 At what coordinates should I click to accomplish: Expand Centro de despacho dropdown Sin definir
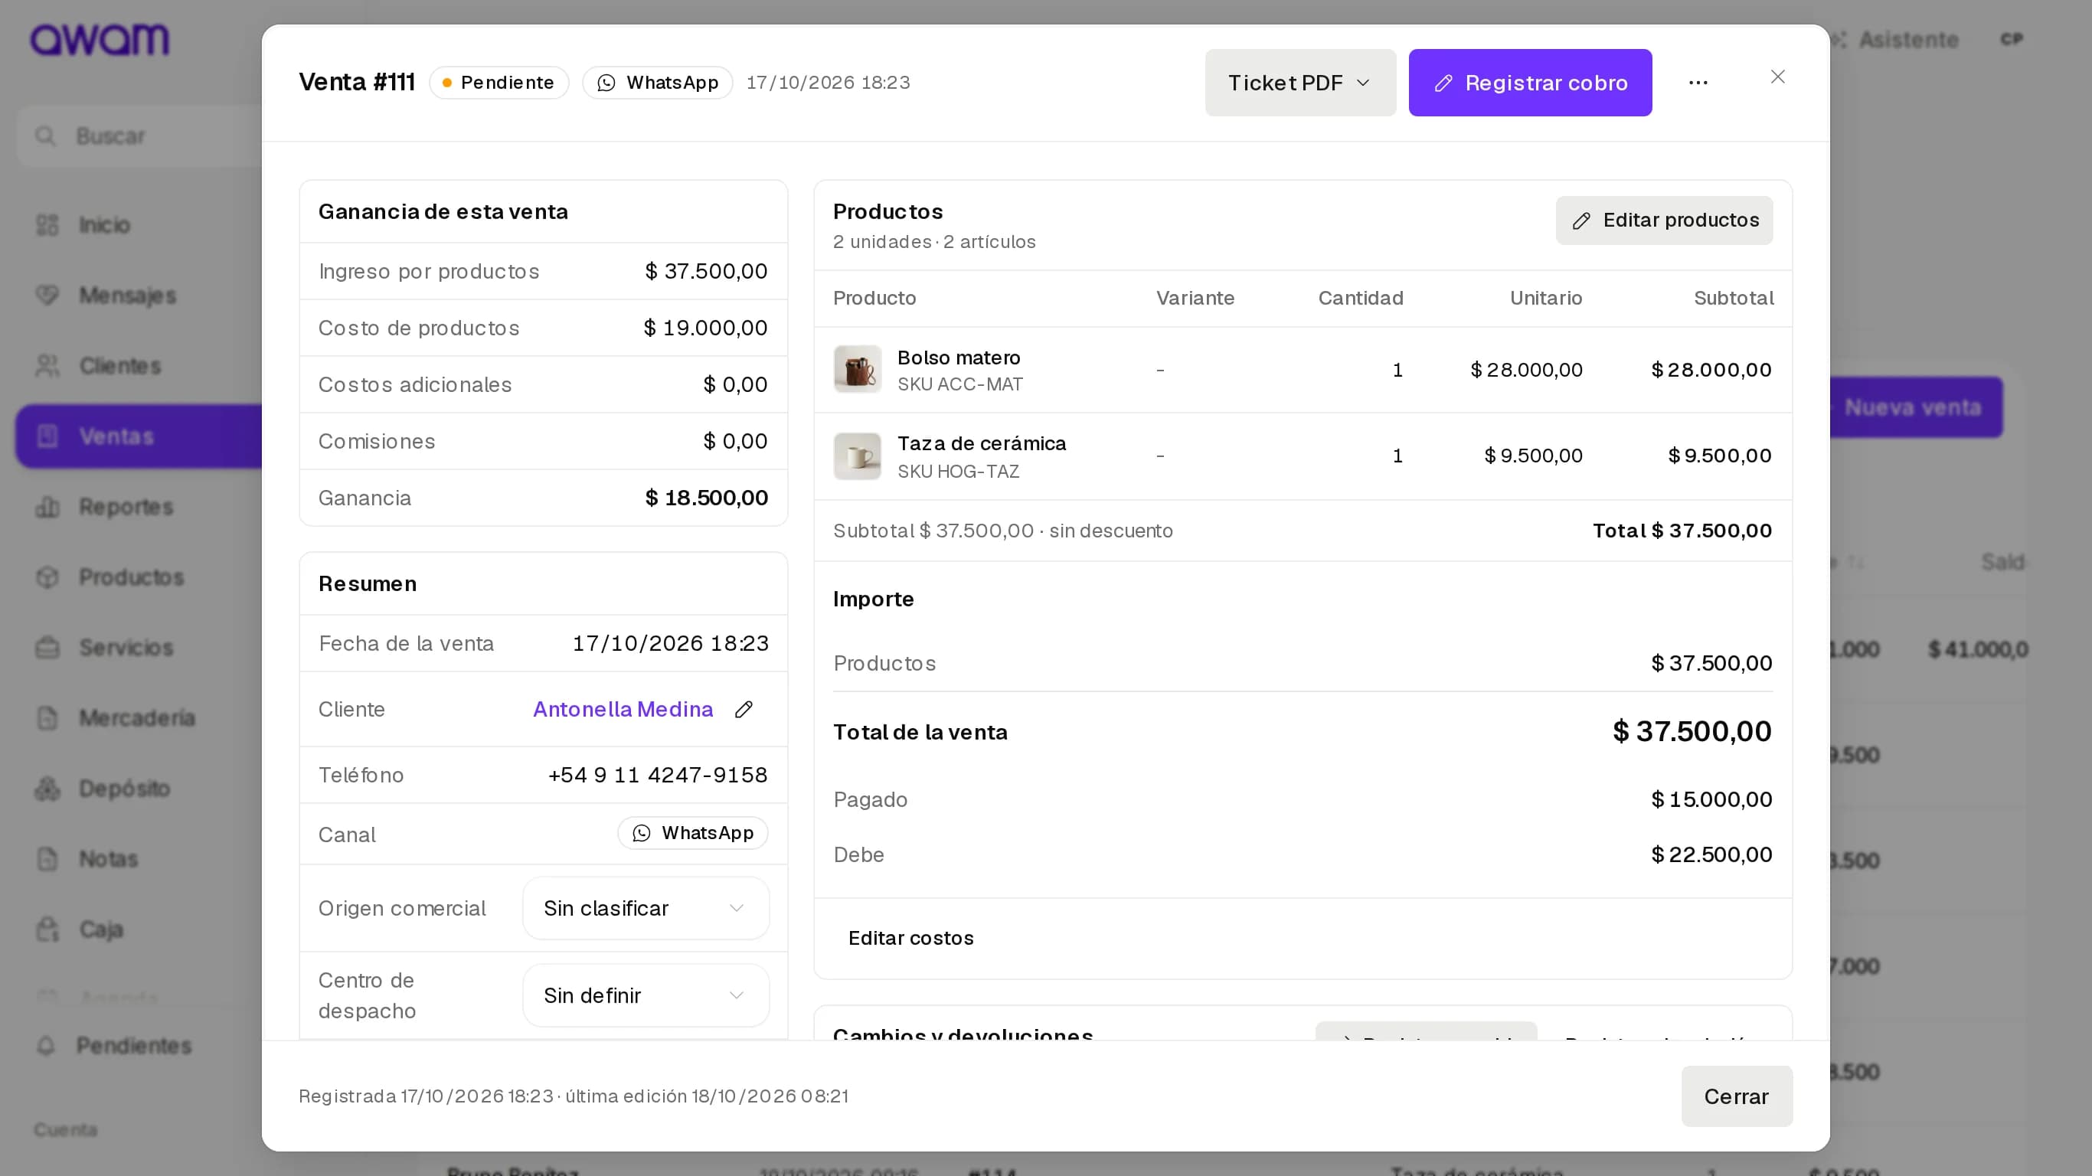click(x=646, y=996)
